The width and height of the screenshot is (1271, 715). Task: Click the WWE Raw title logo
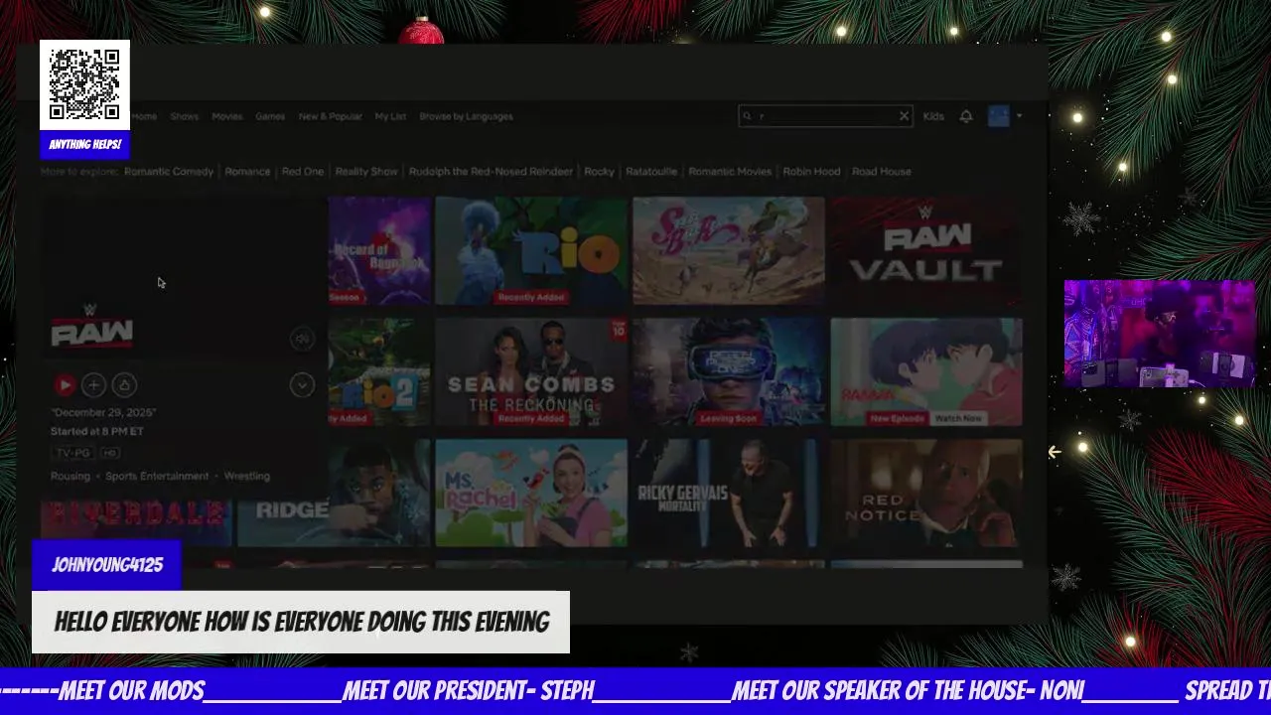[x=91, y=328]
